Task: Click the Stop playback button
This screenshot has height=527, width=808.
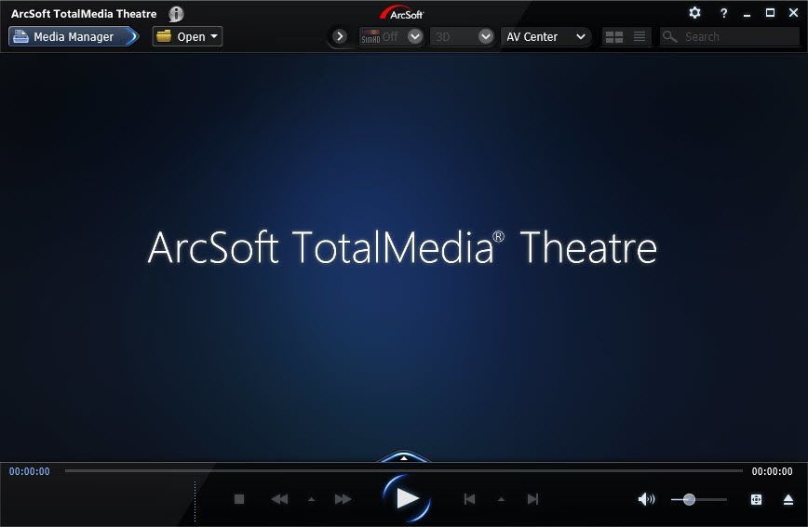Action: pos(239,499)
